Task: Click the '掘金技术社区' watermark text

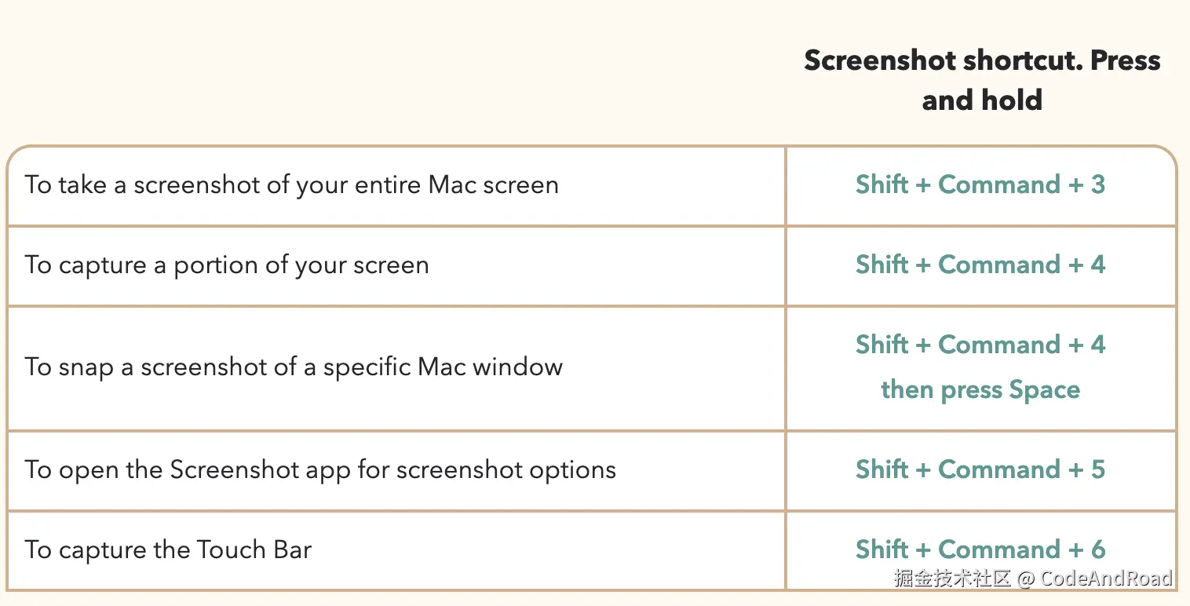Action: [952, 579]
